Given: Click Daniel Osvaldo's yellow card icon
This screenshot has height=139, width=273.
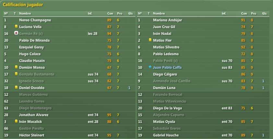Looking at the screenshot, I should pyautogui.click(x=16, y=87).
